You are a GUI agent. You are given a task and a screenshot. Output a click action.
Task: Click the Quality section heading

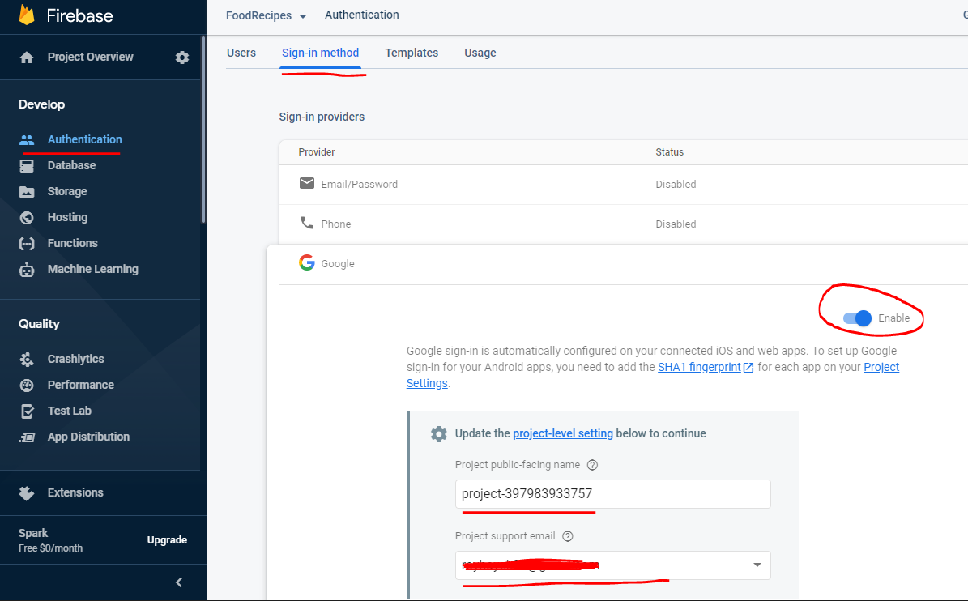39,324
